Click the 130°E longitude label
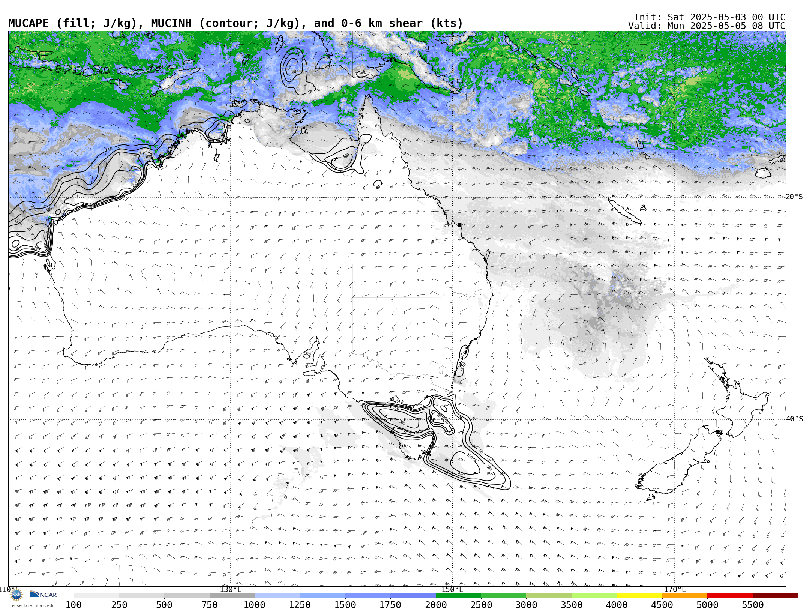Viewport: 810px width, 610px height. point(231,589)
